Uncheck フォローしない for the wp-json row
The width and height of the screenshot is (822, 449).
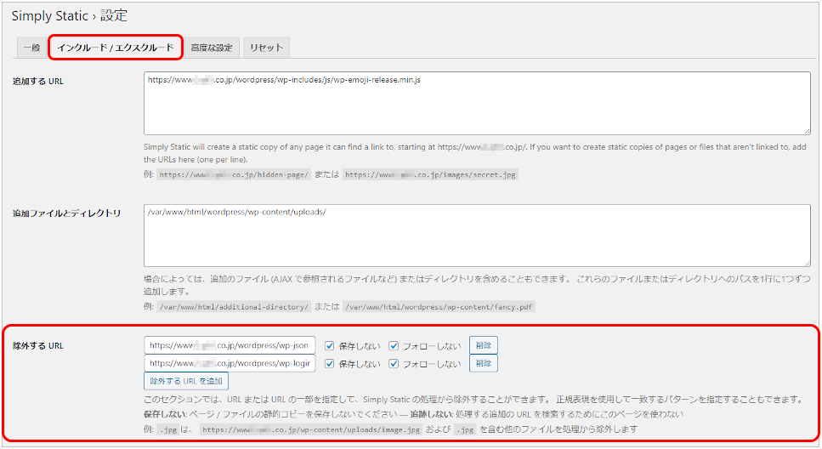(x=394, y=345)
